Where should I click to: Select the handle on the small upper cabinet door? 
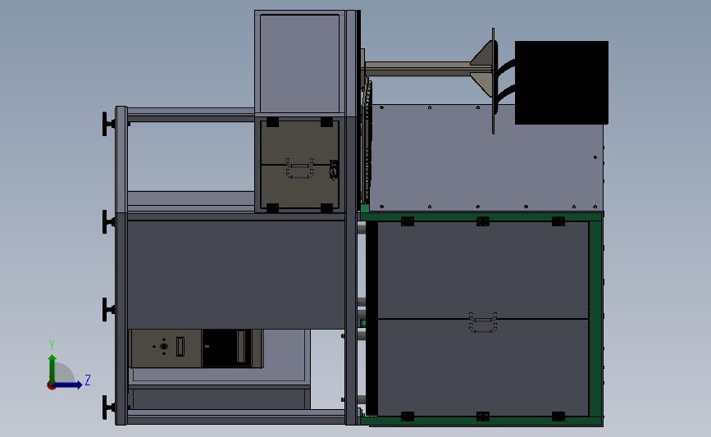coord(299,168)
